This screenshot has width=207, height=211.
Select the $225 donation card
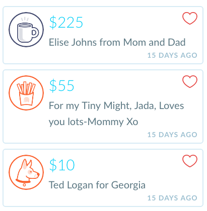(103, 35)
